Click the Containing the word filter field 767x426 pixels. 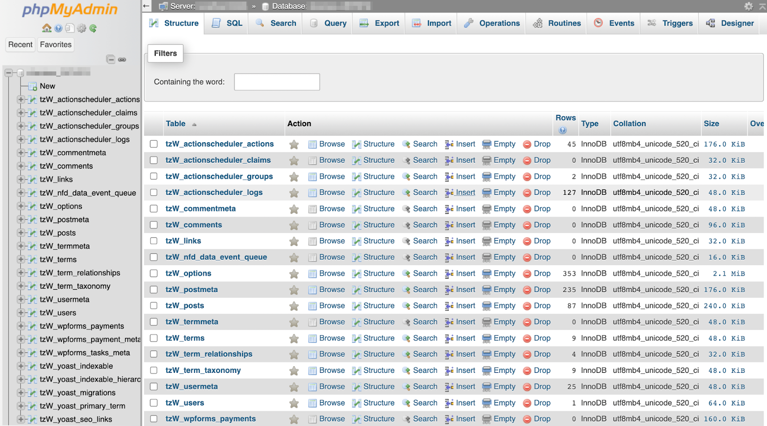point(277,82)
